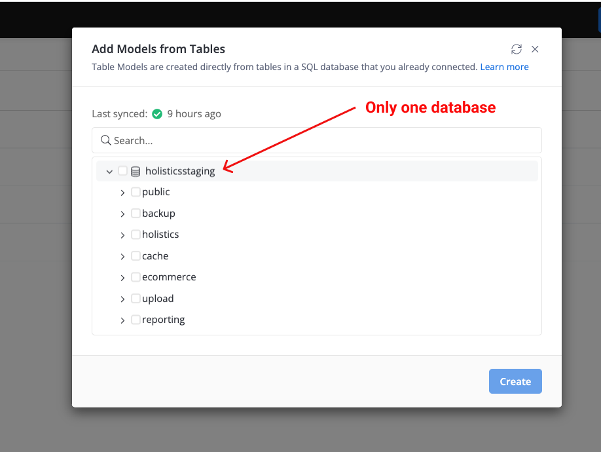Viewport: 601px width, 452px height.
Task: Expand the public schema
Action: (x=122, y=191)
